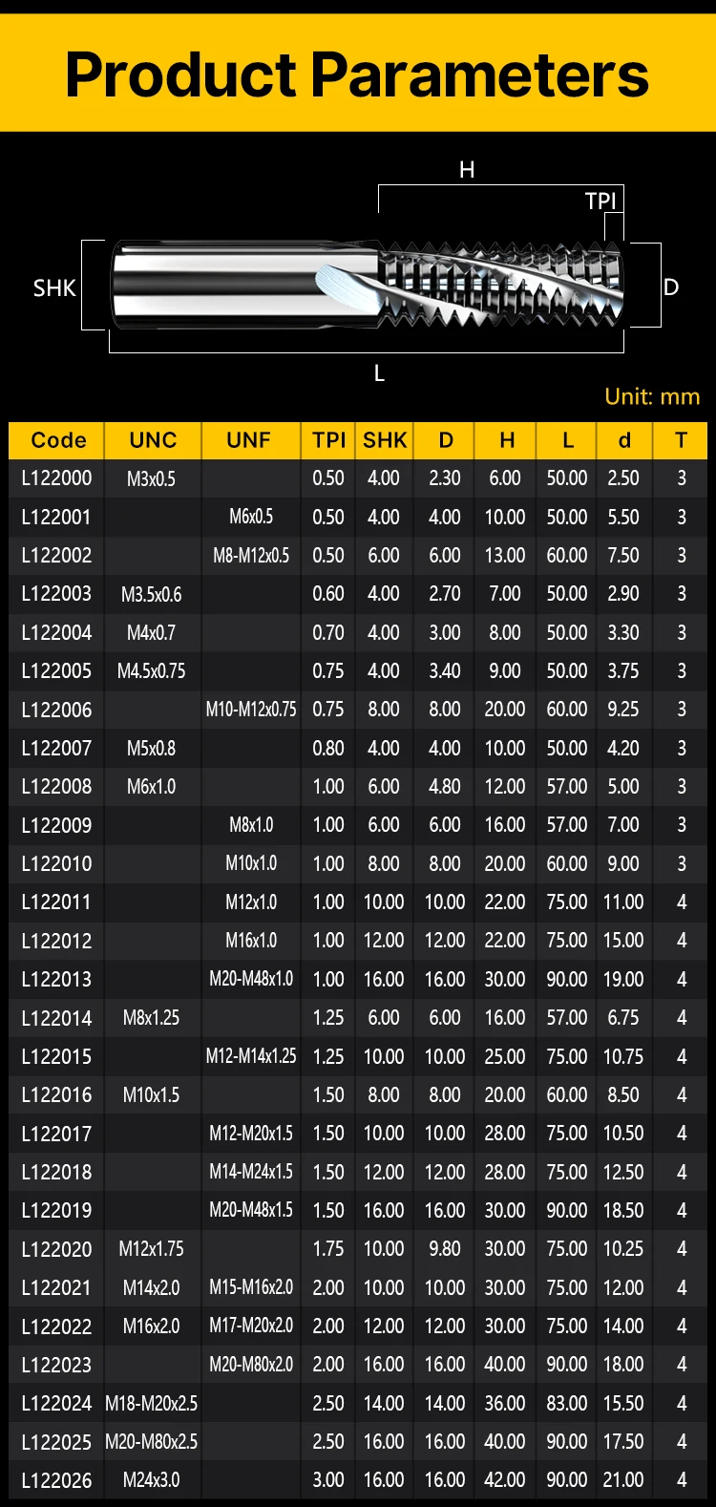Select the UNC column header
The width and height of the screenshot is (716, 1507).
(x=153, y=440)
